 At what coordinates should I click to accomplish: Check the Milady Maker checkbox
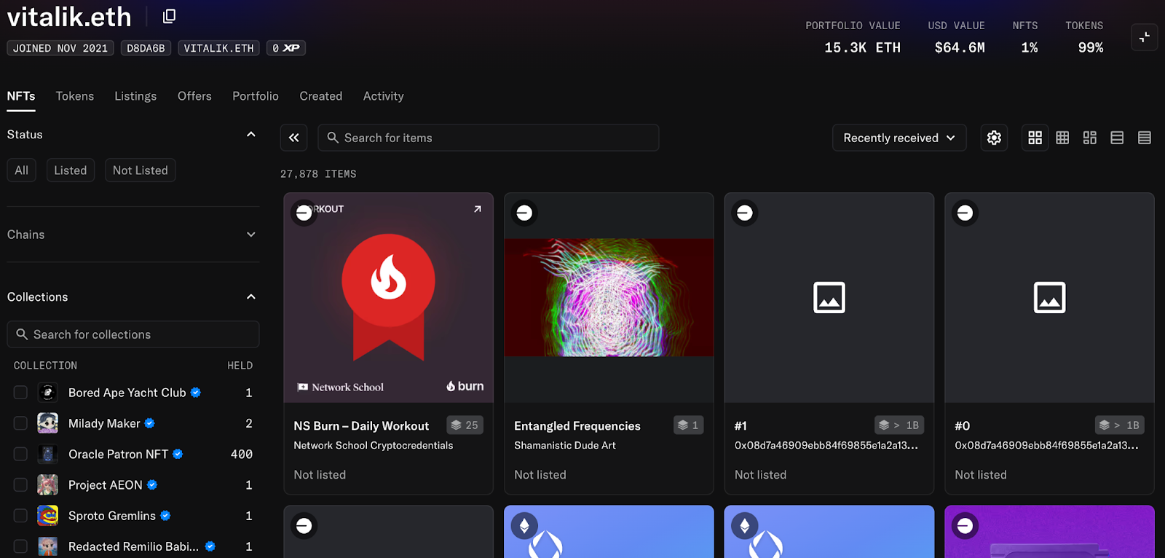click(x=20, y=423)
